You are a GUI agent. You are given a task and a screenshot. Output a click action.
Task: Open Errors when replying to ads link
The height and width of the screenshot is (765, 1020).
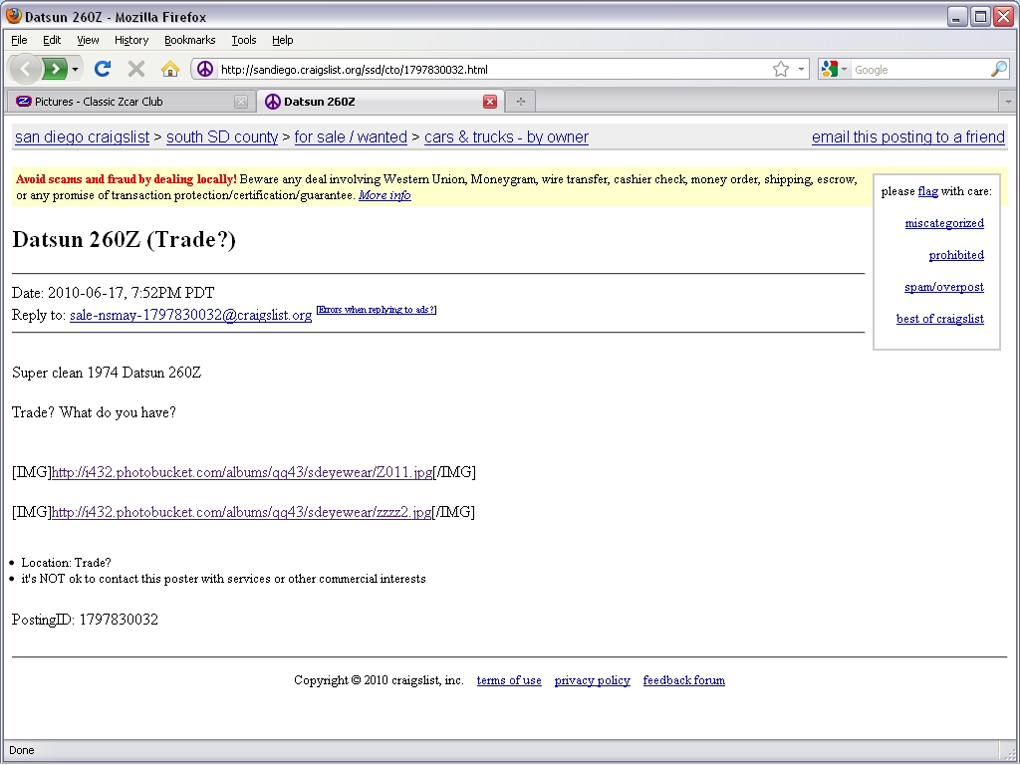pyautogui.click(x=376, y=310)
